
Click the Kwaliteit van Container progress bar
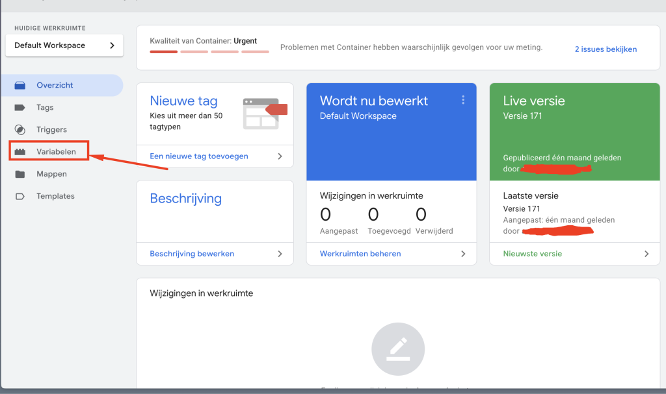pos(209,52)
